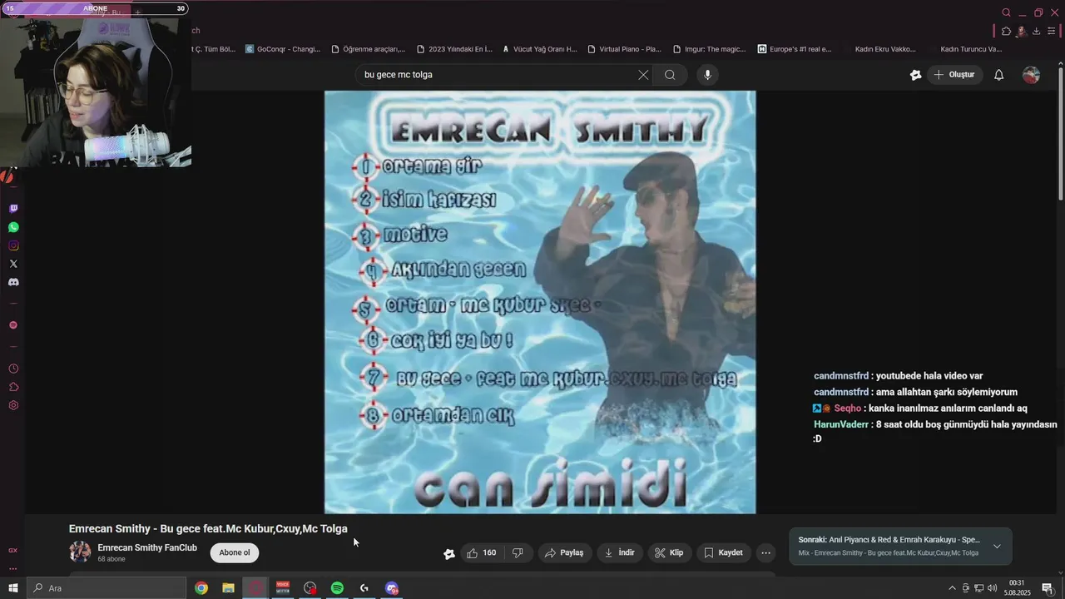Open the browser easy setup sliders icon
Viewport: 1065px width, 599px height.
click(x=1052, y=31)
